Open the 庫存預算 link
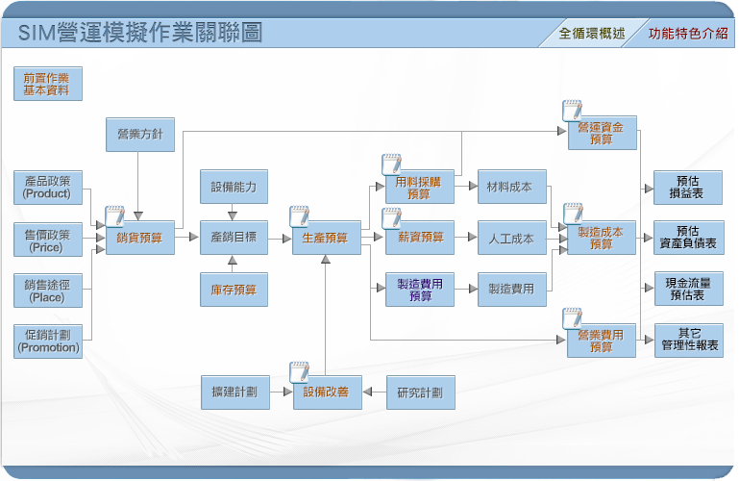Screen dimensions: 739x481 234,290
